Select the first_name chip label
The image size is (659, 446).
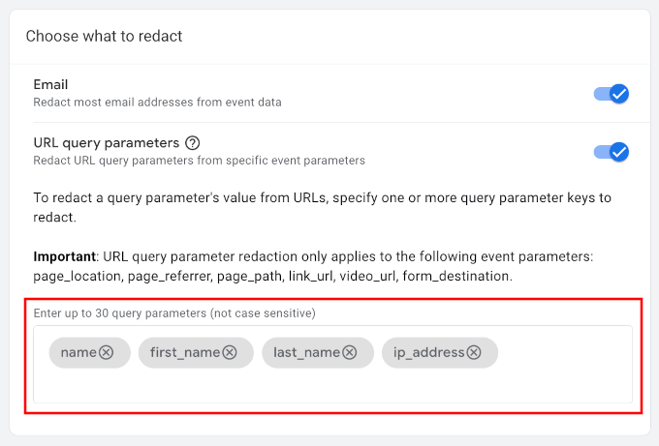pyautogui.click(x=185, y=353)
